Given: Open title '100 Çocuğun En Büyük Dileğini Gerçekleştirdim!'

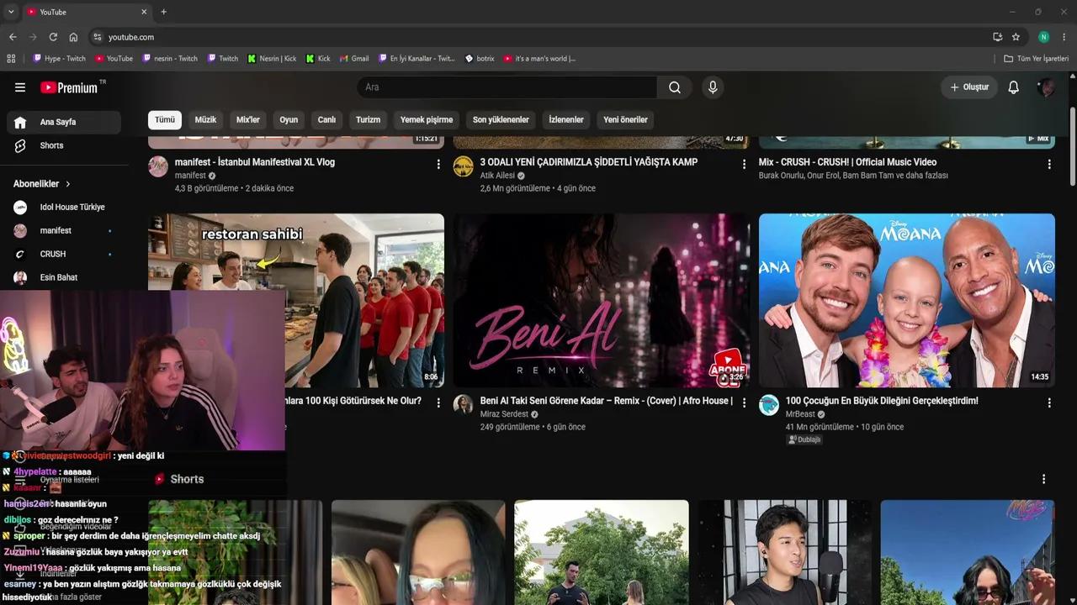Looking at the screenshot, I should point(882,401).
